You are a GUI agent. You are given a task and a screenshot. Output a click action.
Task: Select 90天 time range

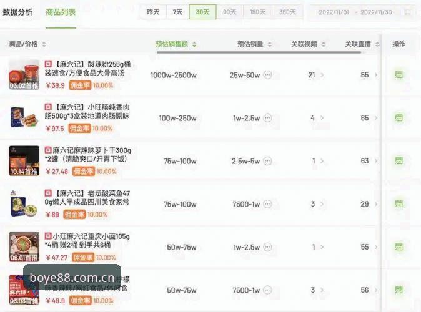(x=230, y=12)
